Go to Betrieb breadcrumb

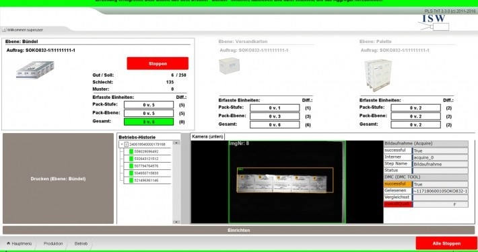pos(81,243)
